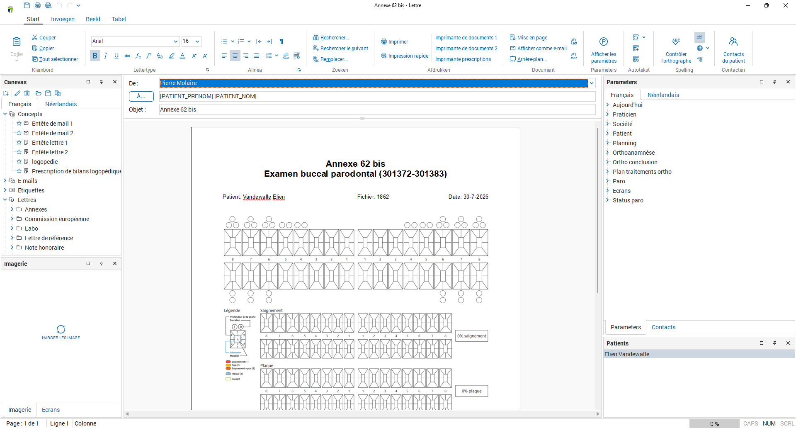Open bullet list style dropdown arrow
Viewport: 796px width, 428px height.
point(232,41)
